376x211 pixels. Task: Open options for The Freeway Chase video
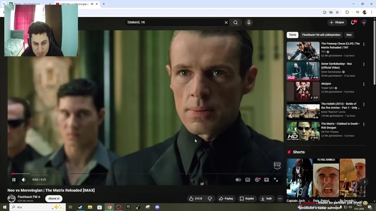click(364, 44)
